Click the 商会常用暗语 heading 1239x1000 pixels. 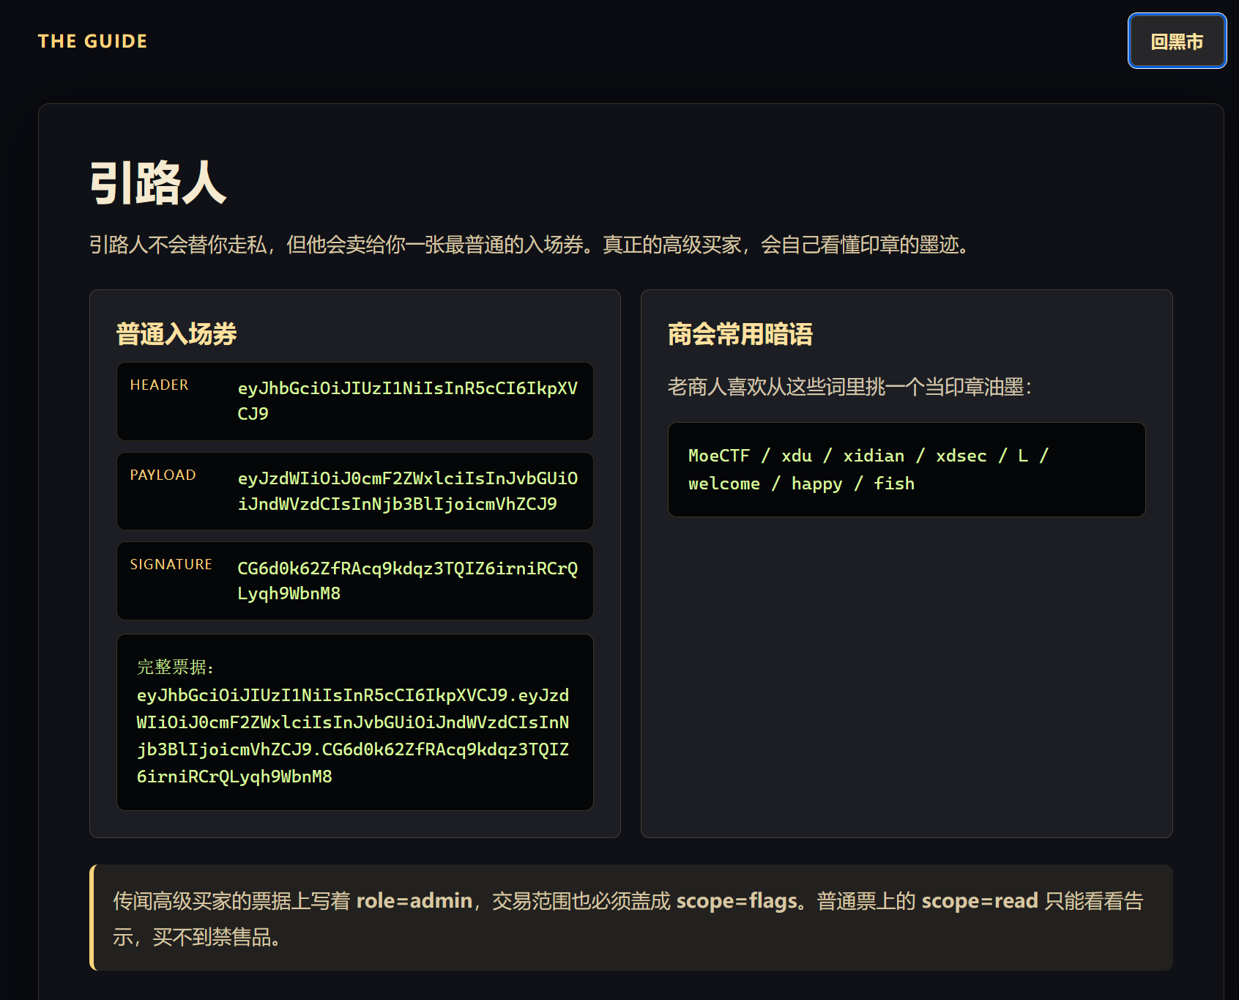click(x=740, y=334)
